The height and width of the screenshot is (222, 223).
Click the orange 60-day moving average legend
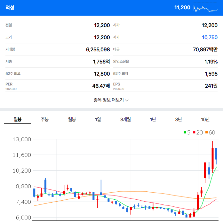pyautogui.click(x=210, y=132)
